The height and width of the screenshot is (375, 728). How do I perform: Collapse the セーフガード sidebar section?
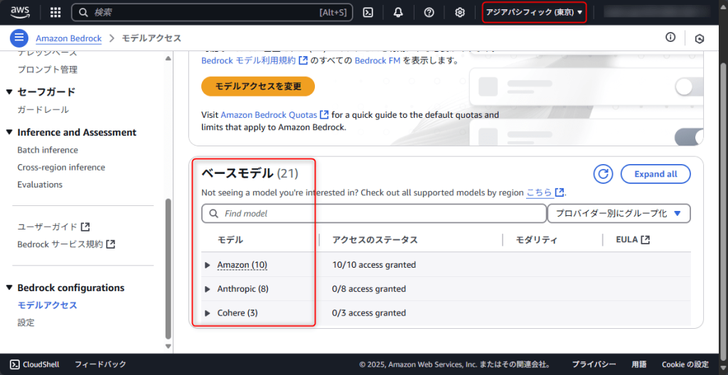coord(9,92)
